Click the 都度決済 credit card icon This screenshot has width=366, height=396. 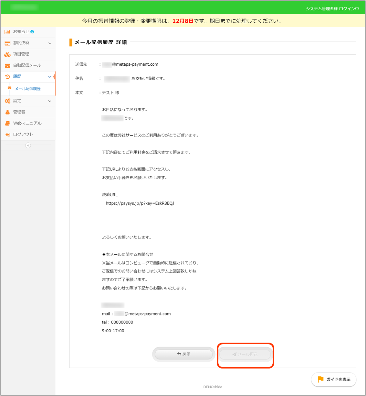point(7,43)
